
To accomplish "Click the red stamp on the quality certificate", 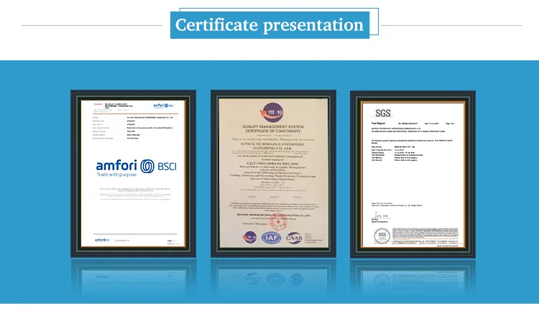I will 278,223.
